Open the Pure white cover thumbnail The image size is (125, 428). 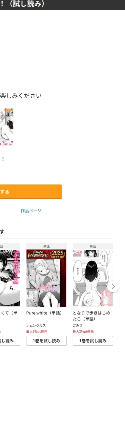(46, 278)
